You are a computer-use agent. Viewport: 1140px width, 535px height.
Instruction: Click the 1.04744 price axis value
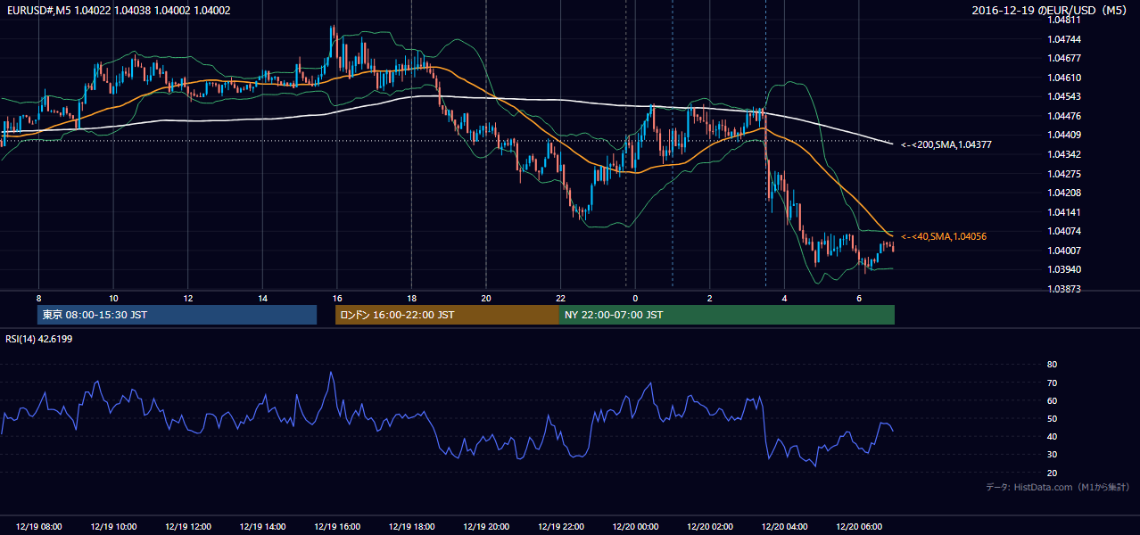point(1065,39)
